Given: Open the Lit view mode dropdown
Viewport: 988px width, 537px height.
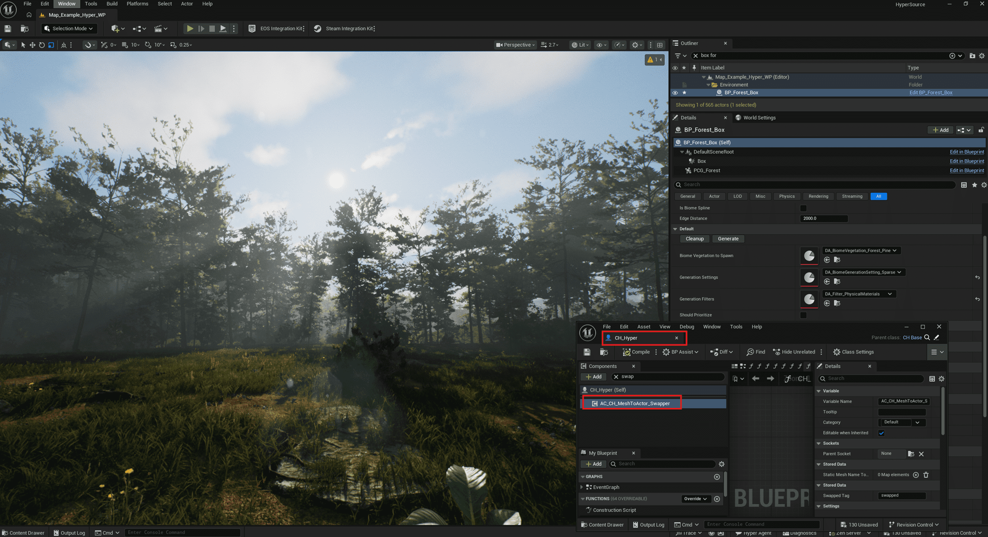Looking at the screenshot, I should 580,45.
